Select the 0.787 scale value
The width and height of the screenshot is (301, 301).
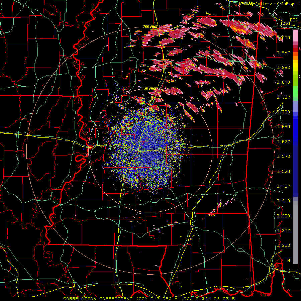point(283,97)
